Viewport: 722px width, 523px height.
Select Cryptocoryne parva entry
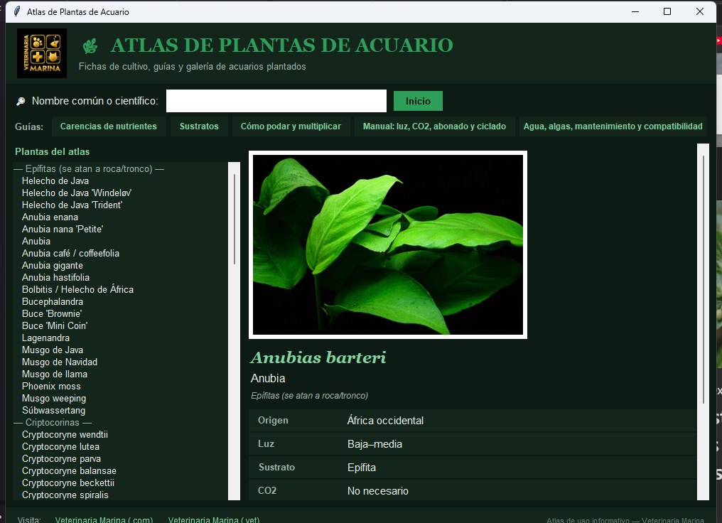(61, 458)
